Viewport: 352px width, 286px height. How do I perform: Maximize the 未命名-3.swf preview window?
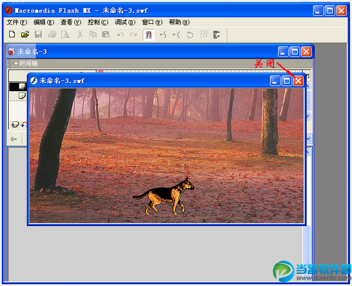[287, 81]
